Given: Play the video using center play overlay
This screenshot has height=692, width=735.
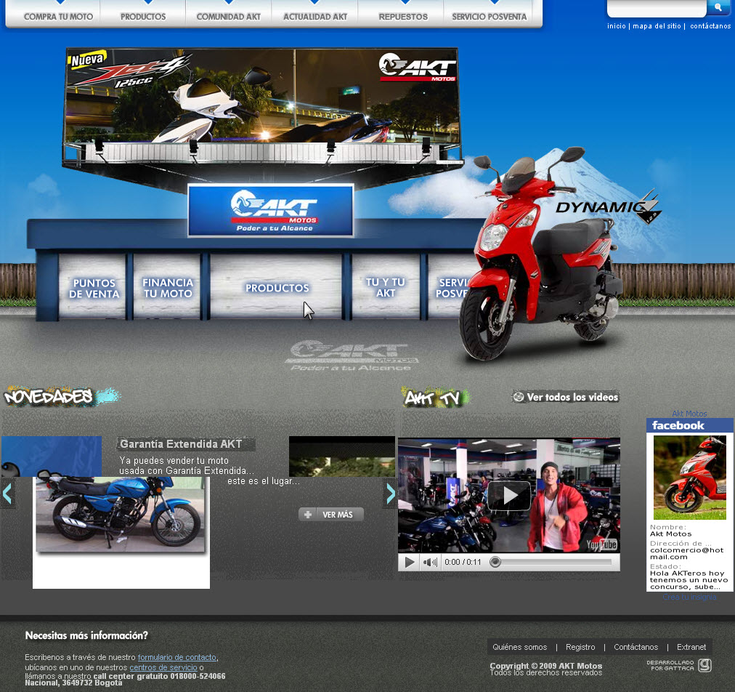Looking at the screenshot, I should pyautogui.click(x=509, y=496).
